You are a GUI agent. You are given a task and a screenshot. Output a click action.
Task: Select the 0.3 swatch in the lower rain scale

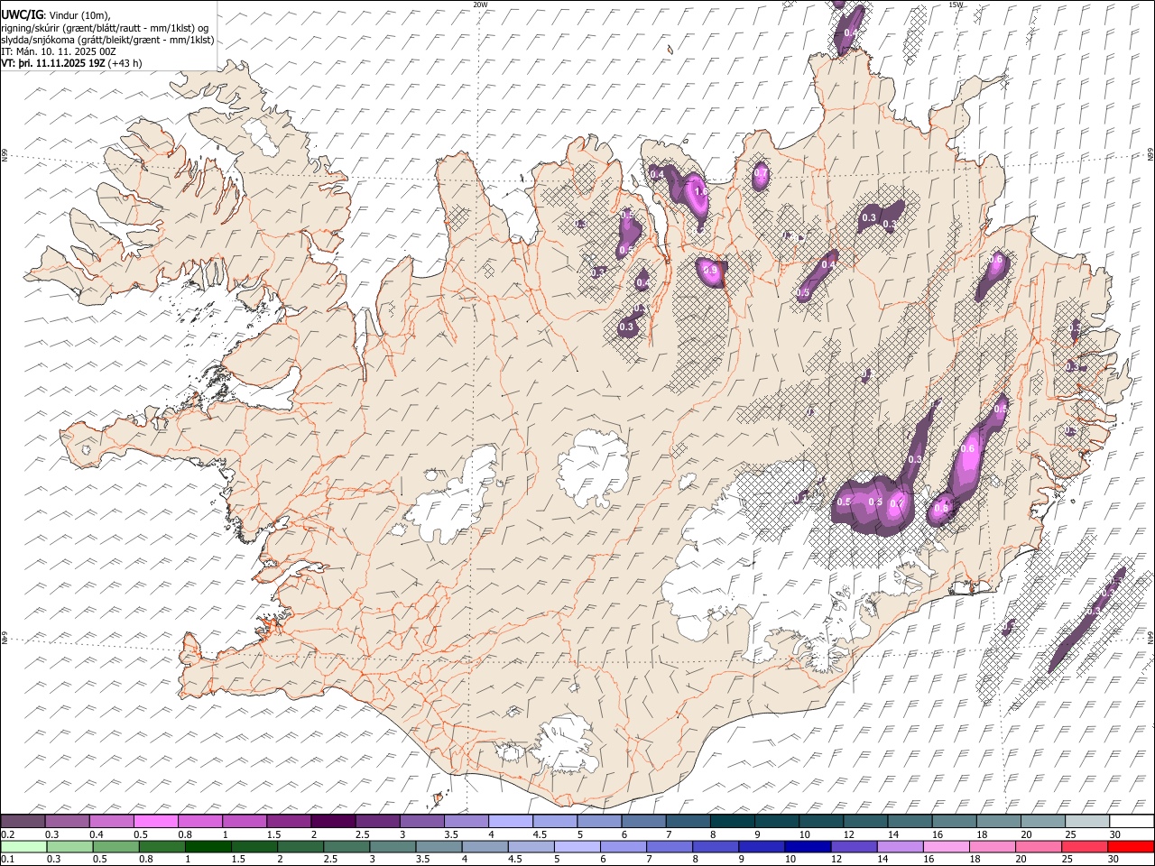69,846
